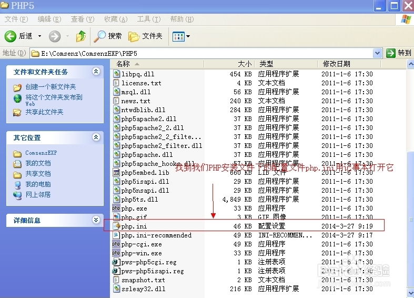Image resolution: width=414 pixels, height=298 pixels.
Task: Open the 工具(T) menu
Action: [x=149, y=19]
